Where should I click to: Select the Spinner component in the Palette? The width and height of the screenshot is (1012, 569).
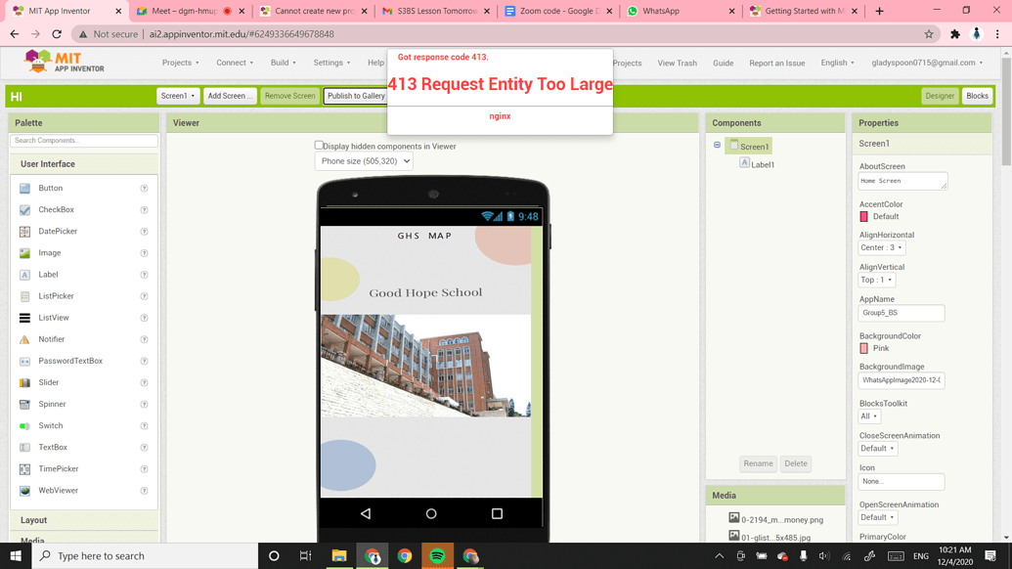[23, 404]
